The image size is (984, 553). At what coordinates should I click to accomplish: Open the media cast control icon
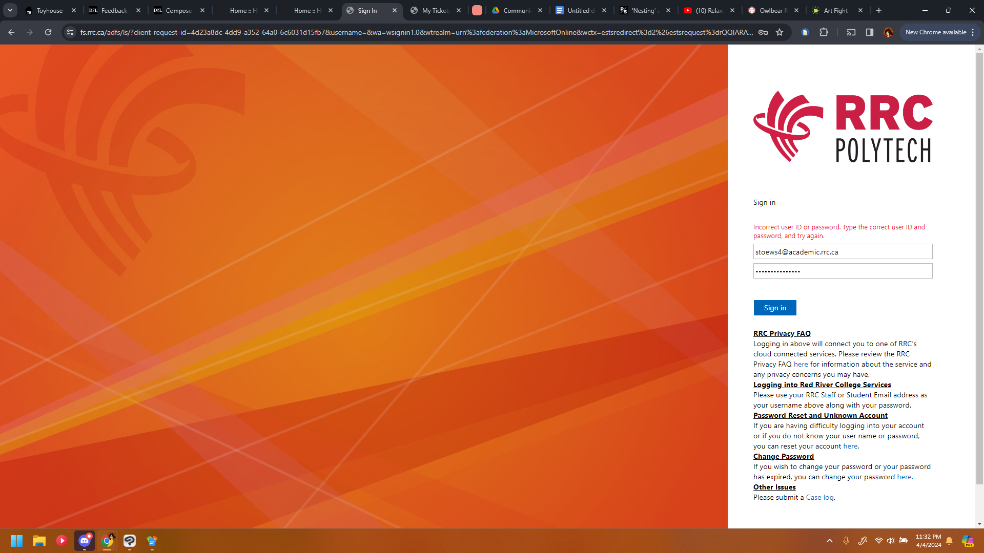click(x=851, y=32)
